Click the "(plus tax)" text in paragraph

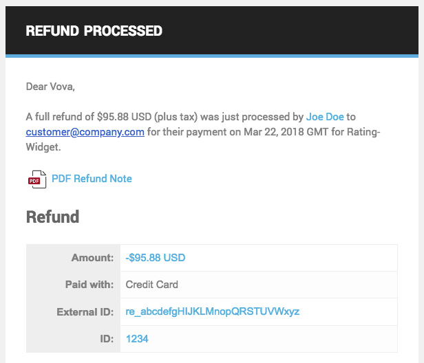(176, 118)
